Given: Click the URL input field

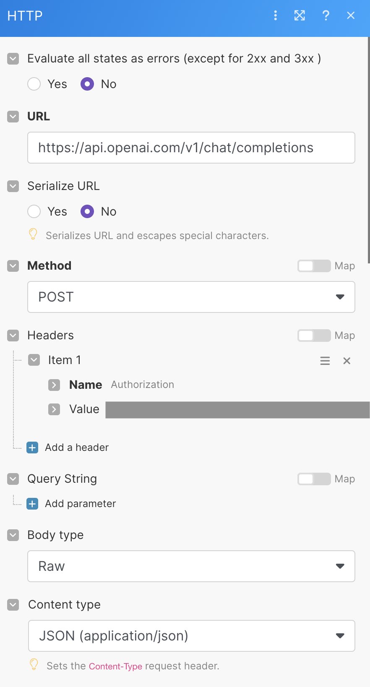Looking at the screenshot, I should (191, 148).
